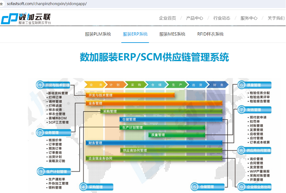Viewport: 286px width, 193px height.
Task: Click 询价管理 list item
Action: tap(256, 159)
